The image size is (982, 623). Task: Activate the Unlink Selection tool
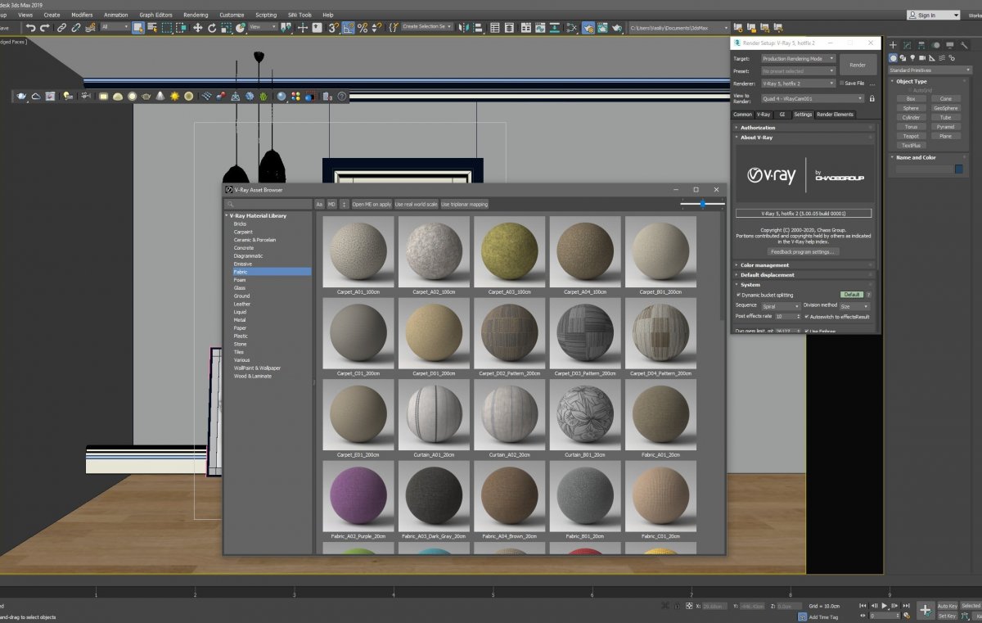click(75, 27)
